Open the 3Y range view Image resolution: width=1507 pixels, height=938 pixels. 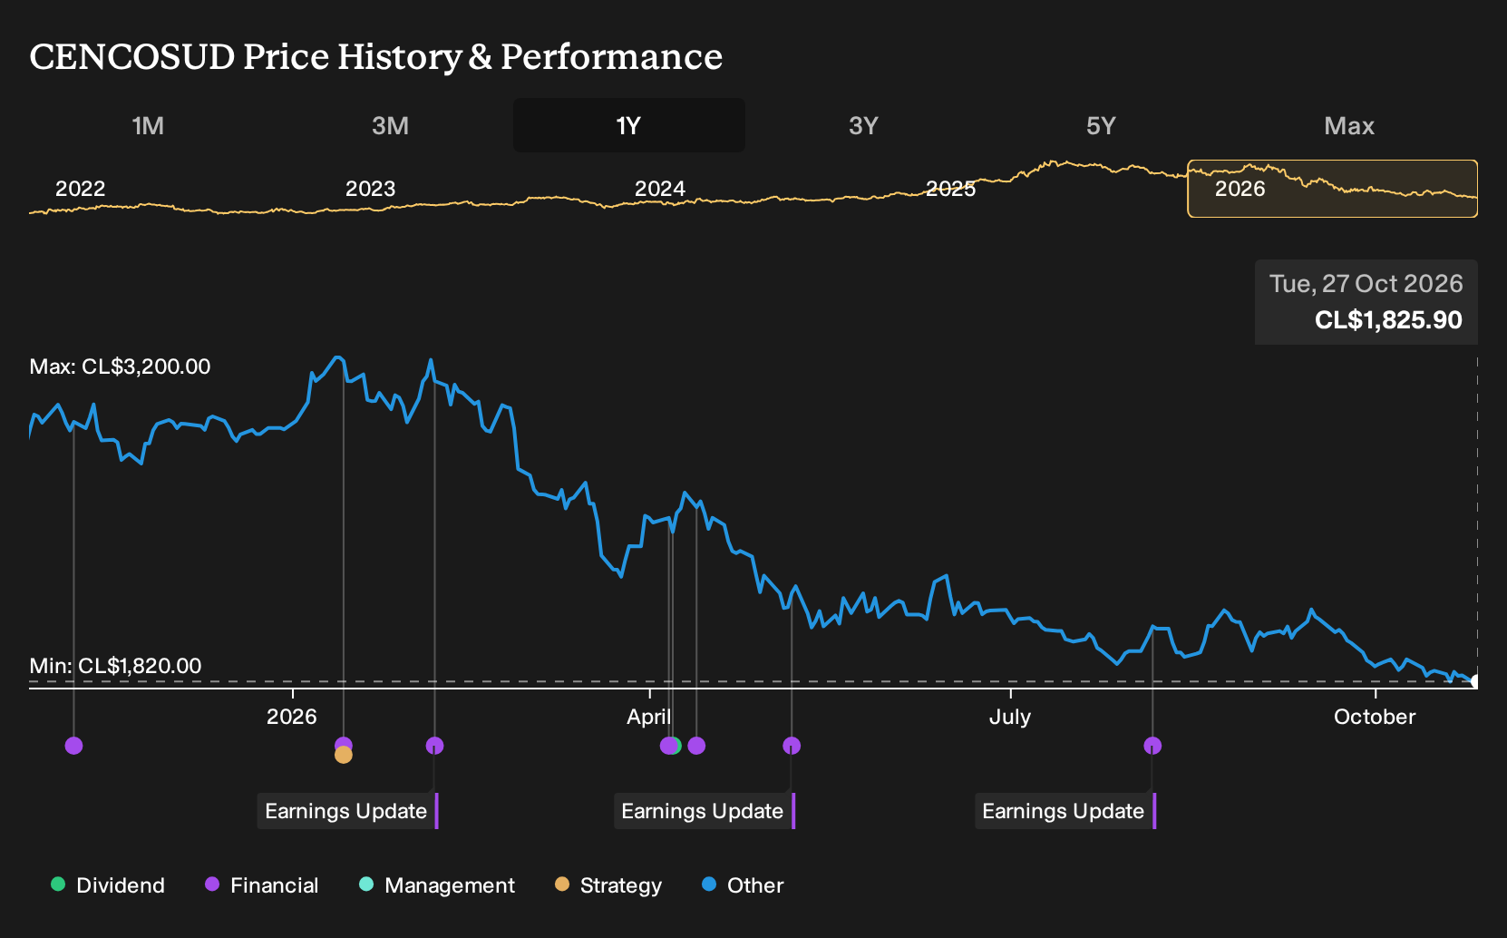[x=863, y=125]
